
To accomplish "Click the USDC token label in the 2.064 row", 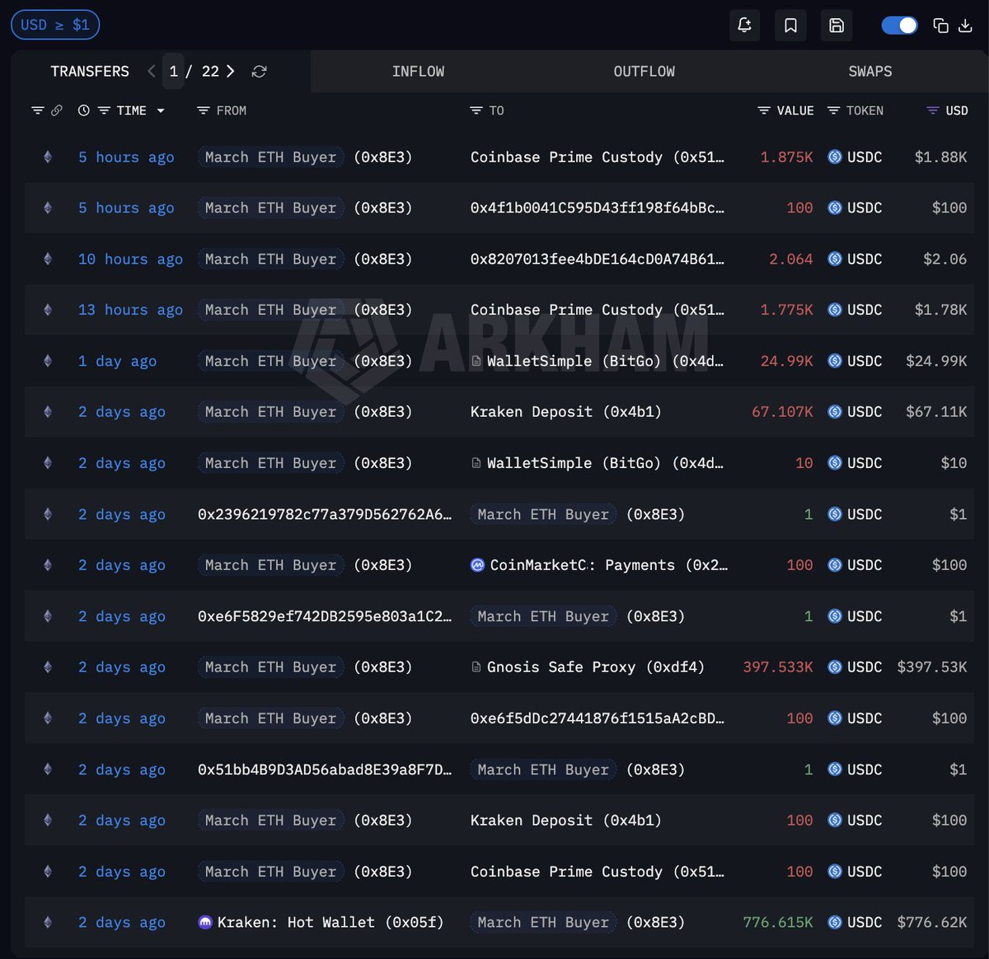I will pos(865,259).
